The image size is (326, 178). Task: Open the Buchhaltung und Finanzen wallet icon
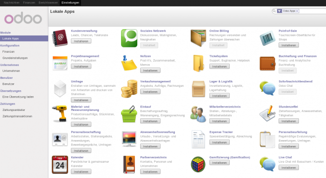point(268,64)
